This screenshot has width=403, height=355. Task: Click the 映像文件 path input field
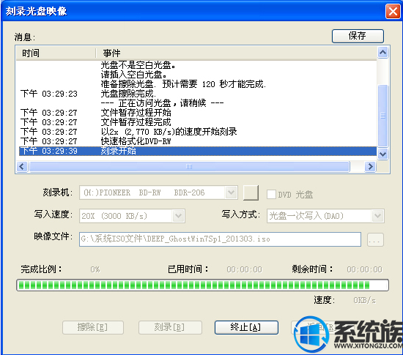coord(220,239)
